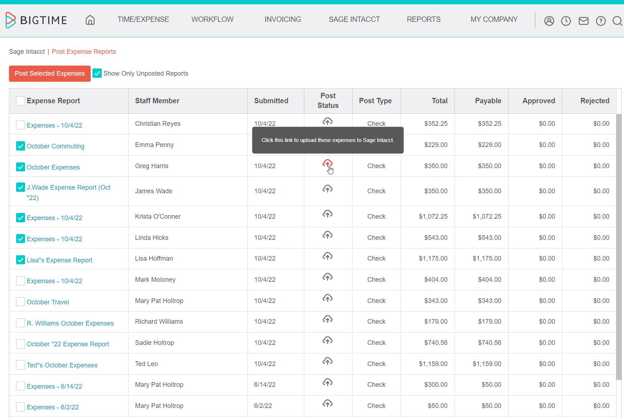Open the SAGE INTACCT menu
624x418 pixels.
tap(354, 19)
